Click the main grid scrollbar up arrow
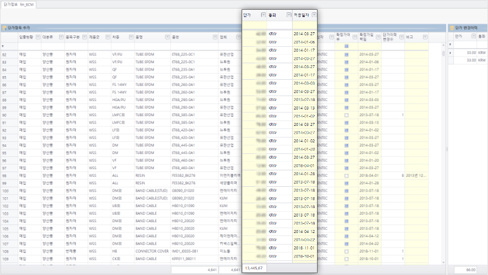This screenshot has width=488, height=275. tap(444, 45)
